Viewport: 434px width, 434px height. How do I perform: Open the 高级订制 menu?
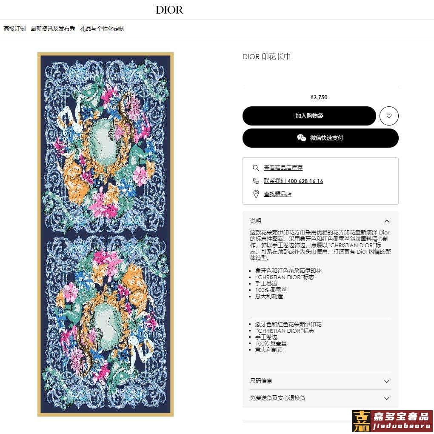pos(14,29)
